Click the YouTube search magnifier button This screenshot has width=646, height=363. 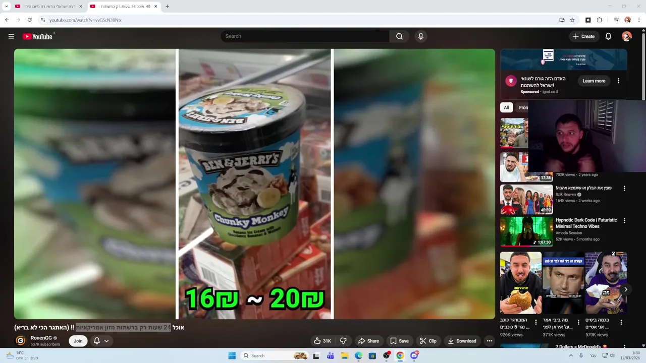coord(399,36)
